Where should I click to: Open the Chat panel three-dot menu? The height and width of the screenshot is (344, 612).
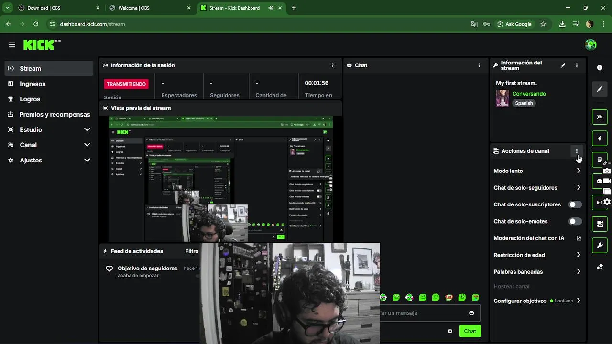pyautogui.click(x=479, y=65)
